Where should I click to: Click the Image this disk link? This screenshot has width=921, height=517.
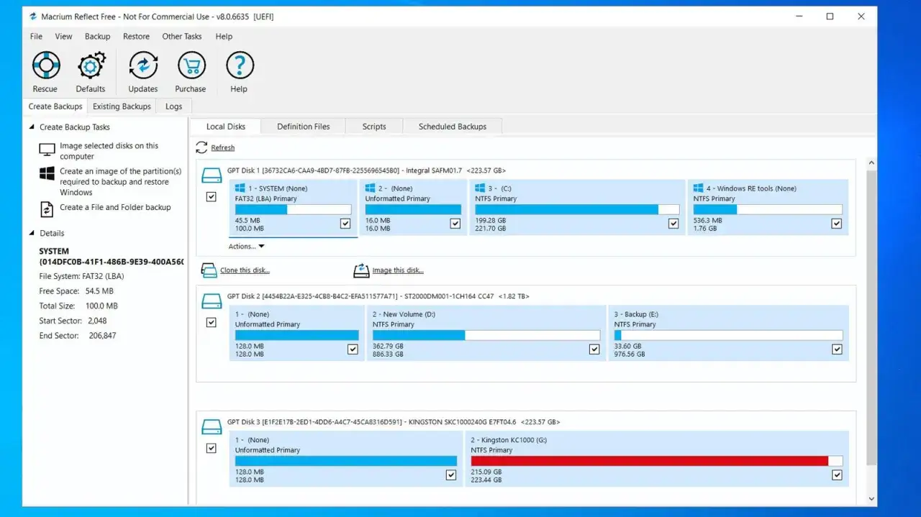(x=398, y=270)
